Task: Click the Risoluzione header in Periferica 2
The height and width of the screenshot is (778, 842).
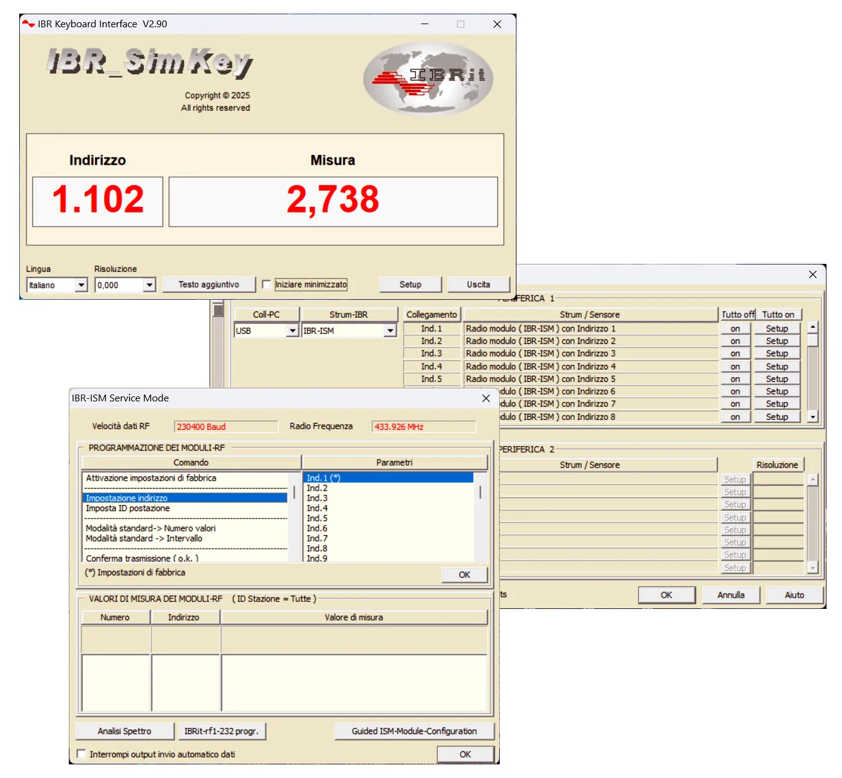Action: coord(778,465)
